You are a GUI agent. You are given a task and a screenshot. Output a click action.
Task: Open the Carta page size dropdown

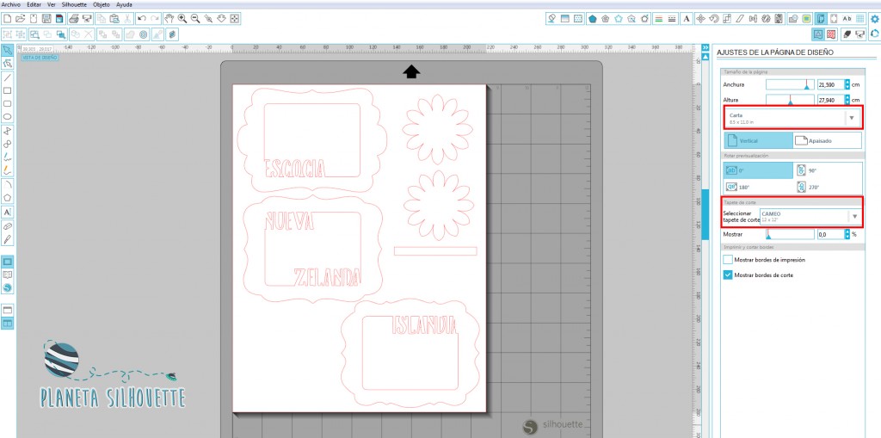[852, 117]
